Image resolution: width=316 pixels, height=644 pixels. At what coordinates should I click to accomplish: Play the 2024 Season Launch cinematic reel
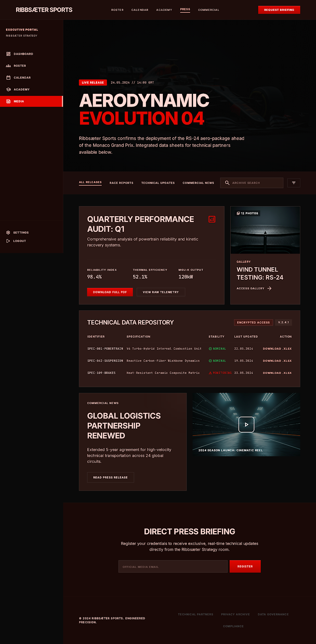[x=246, y=425]
